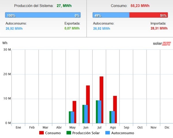Click the SolarEdge logo
Image resolution: width=173 pixels, height=138 pixels.
tap(161, 43)
